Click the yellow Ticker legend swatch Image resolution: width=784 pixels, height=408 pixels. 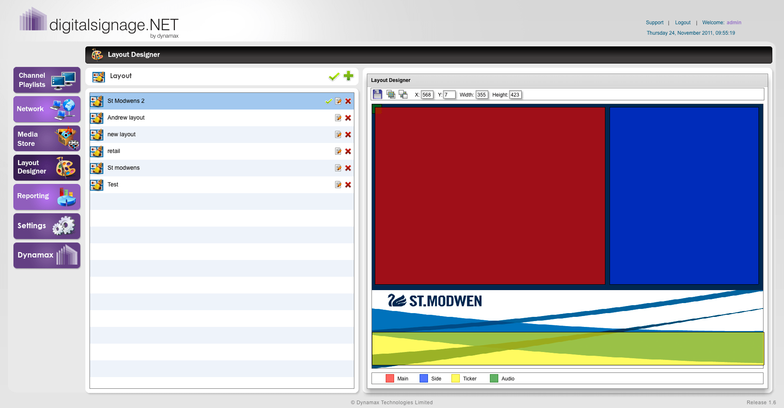456,378
